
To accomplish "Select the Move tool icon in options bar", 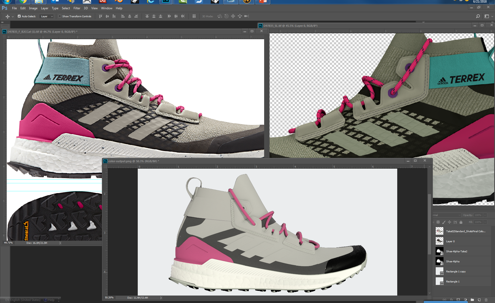I will [7, 16].
